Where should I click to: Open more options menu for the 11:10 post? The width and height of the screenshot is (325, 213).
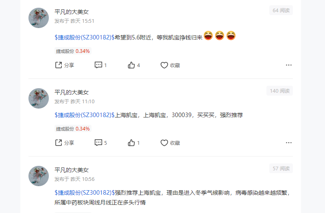tap(289, 143)
